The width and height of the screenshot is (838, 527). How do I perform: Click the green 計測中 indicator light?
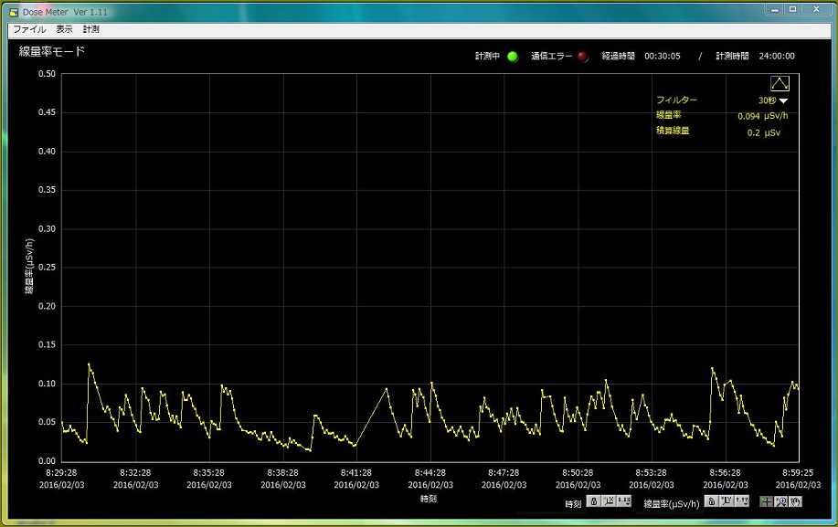click(x=513, y=57)
